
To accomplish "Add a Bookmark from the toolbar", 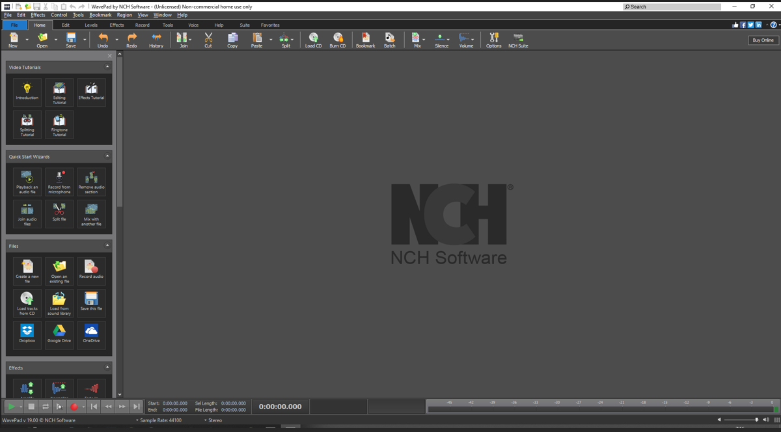I will [x=365, y=40].
